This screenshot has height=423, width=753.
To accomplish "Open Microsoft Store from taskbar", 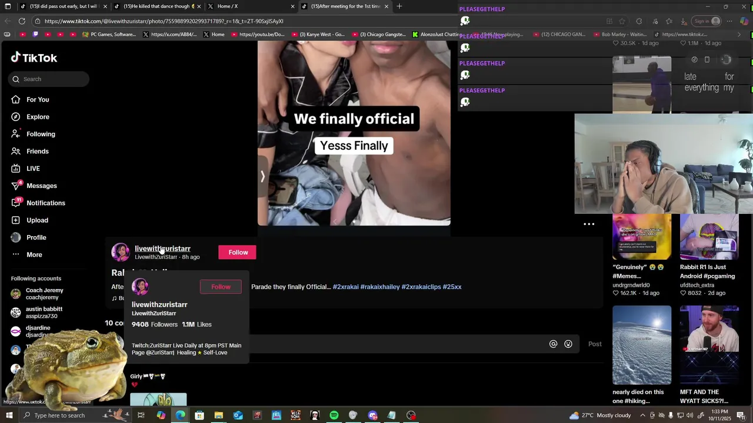I will pyautogui.click(x=199, y=415).
